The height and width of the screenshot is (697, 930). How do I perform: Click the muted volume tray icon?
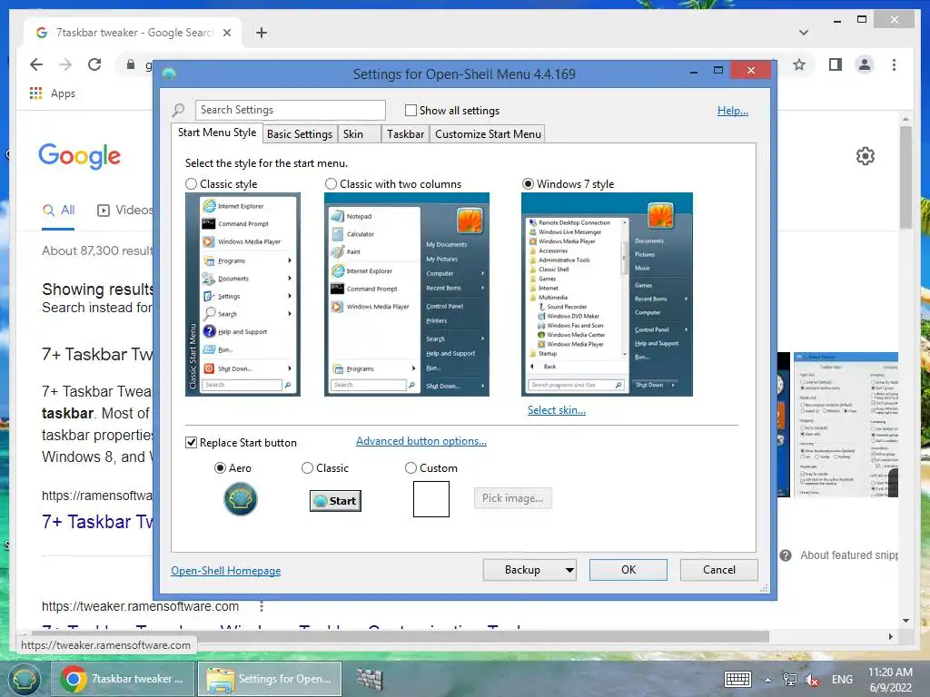[812, 680]
